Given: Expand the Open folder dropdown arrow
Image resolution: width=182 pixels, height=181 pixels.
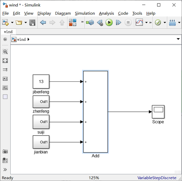Looking at the screenshot, I should [x=26, y=23].
